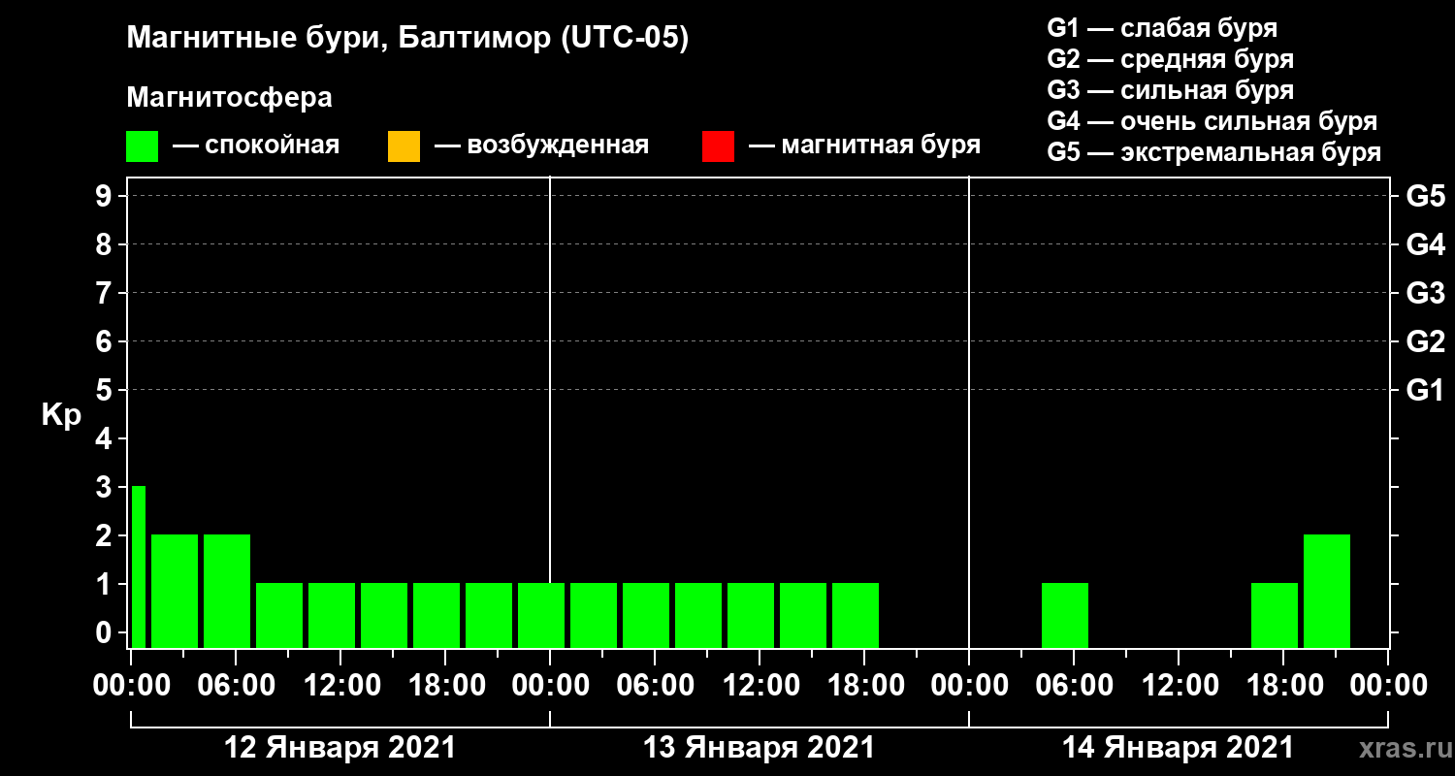Click the Kp axis value '3'
Viewport: 1455px width, 776px height.
106,487
